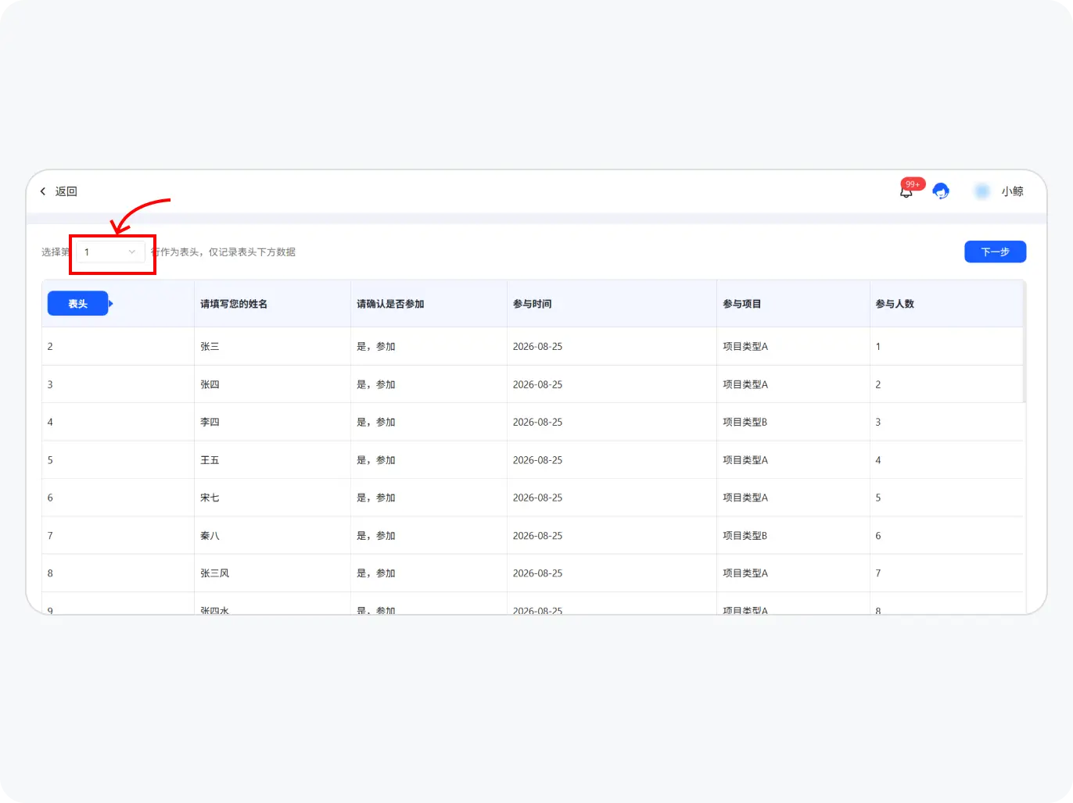The height and width of the screenshot is (803, 1073).
Task: Click row number 5 in first column
Action: pos(50,460)
